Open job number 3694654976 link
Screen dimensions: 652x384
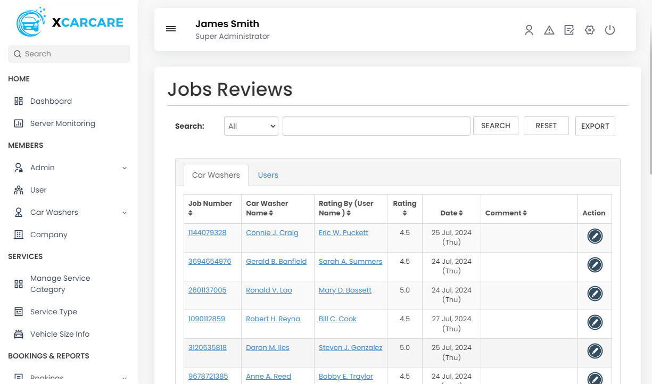click(210, 261)
